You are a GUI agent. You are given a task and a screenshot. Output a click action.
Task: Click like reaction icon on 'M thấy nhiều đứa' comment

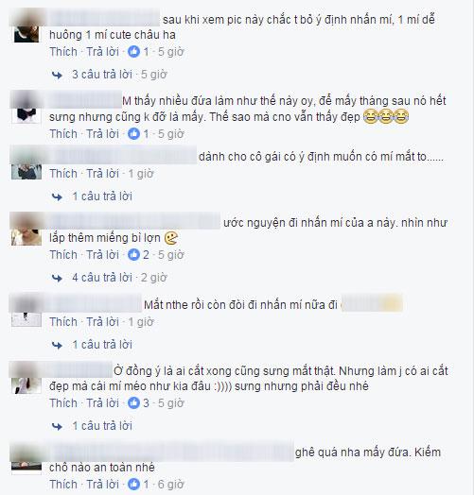[133, 134]
